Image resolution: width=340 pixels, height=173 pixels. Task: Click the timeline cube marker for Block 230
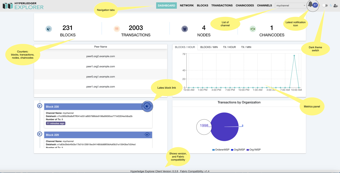(x=40, y=106)
